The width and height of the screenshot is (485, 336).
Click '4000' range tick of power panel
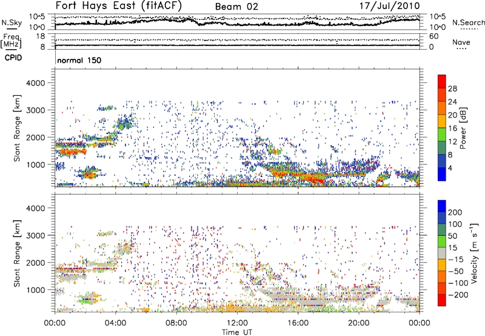click(x=35, y=83)
